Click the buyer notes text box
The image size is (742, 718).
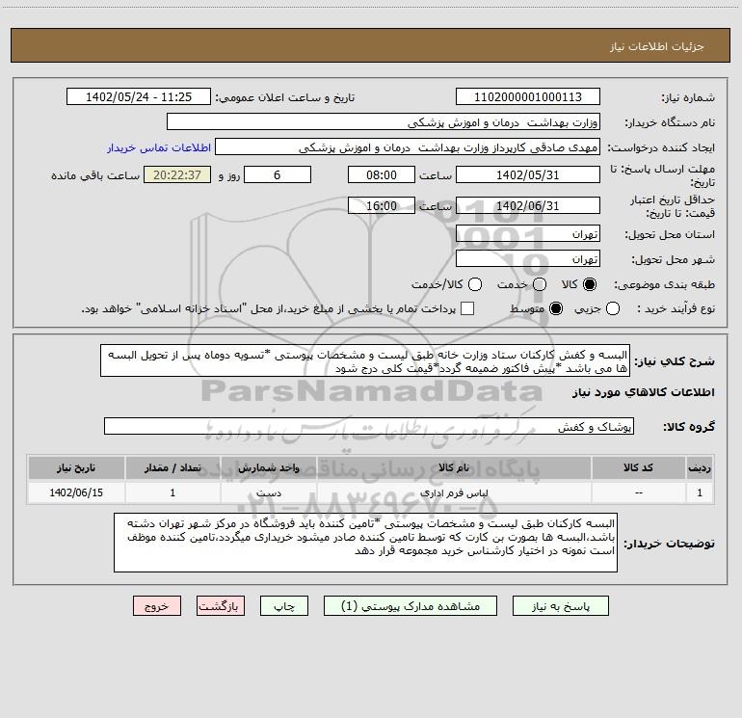[x=366, y=543]
